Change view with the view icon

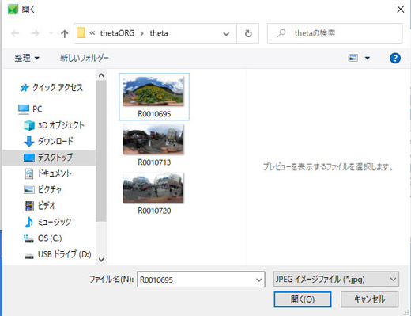(353, 58)
